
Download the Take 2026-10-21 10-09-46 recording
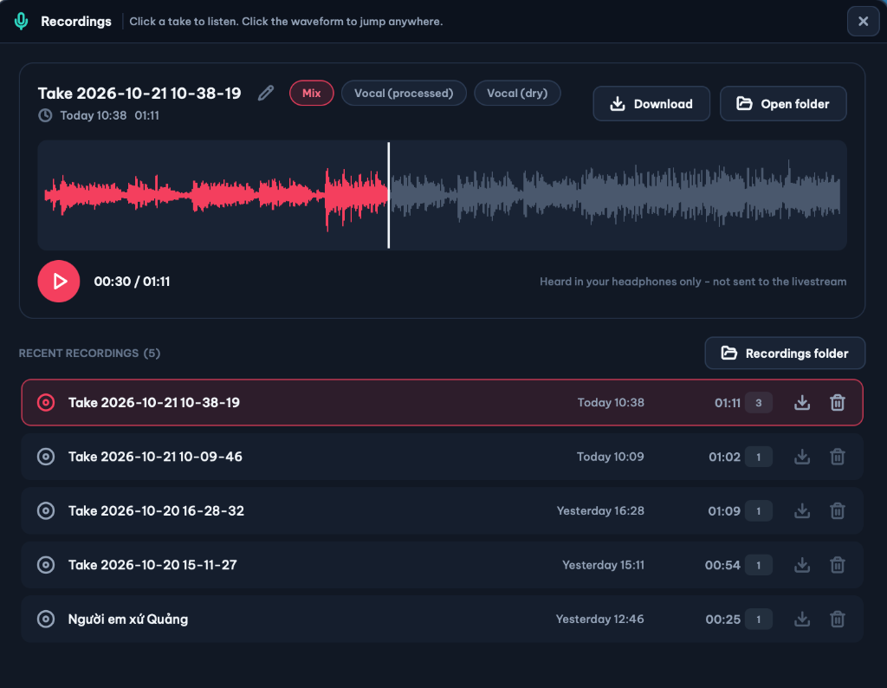pyautogui.click(x=802, y=457)
